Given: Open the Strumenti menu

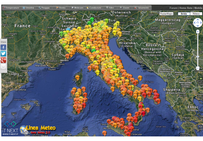Looking at the screenshot, I should tap(141, 8).
